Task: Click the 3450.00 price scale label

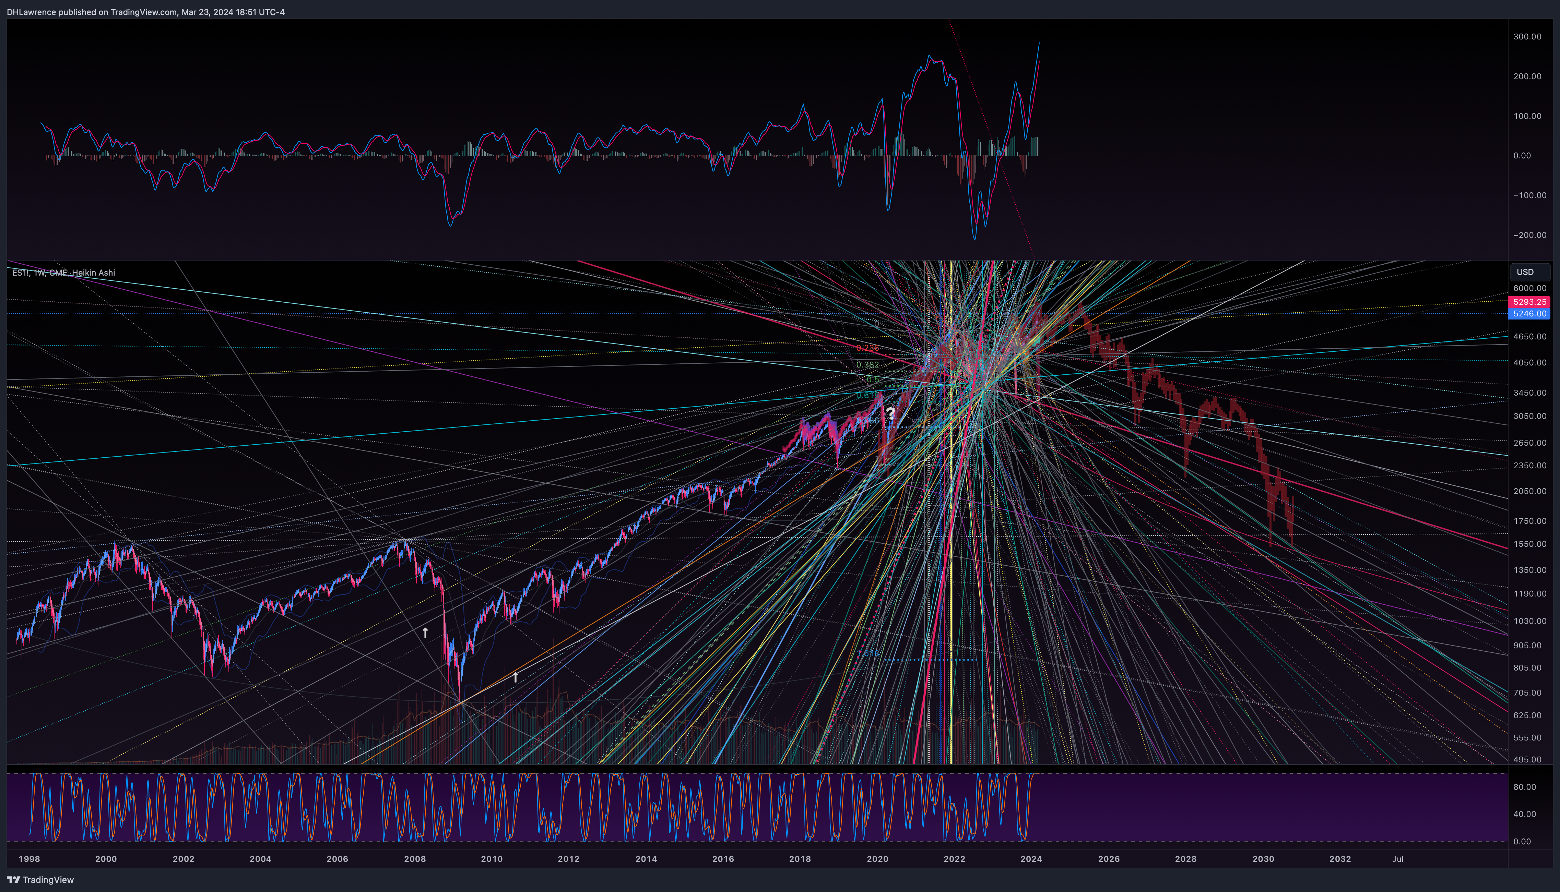Action: [1529, 393]
